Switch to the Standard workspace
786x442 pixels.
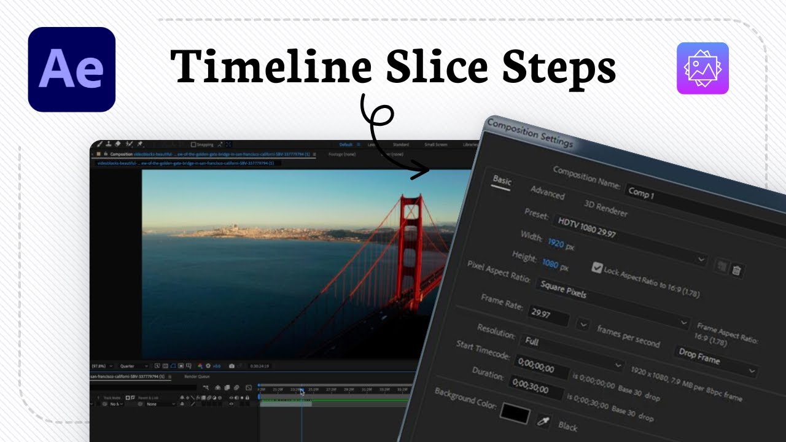[x=400, y=145]
